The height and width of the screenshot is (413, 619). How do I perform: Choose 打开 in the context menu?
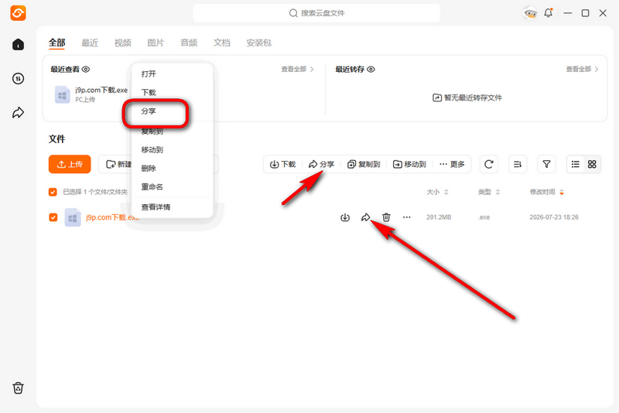tap(172, 73)
